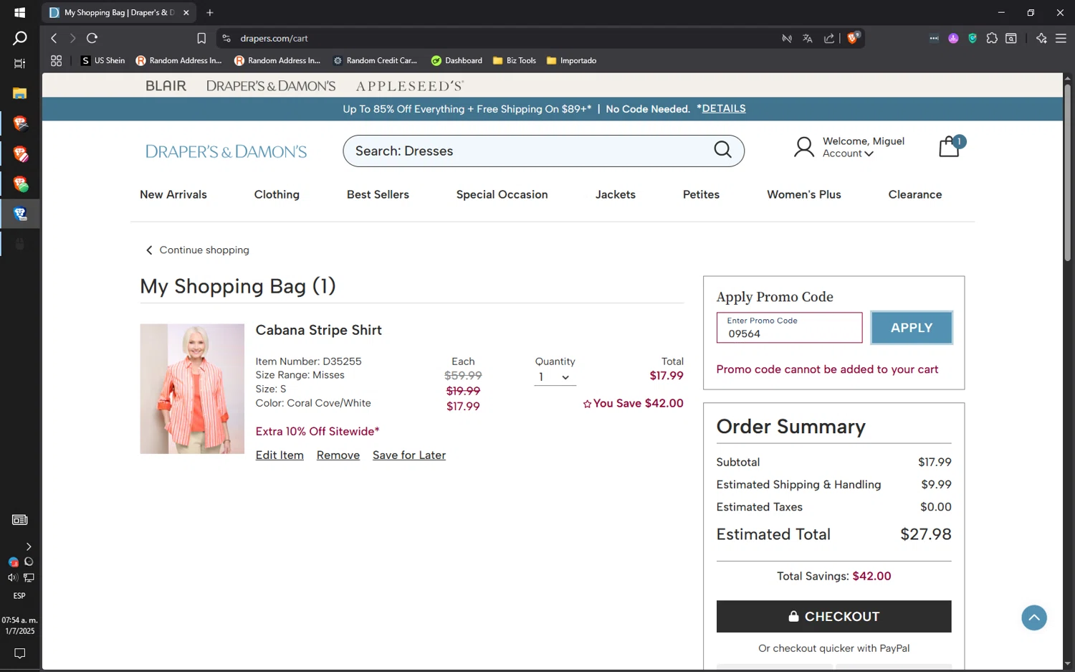Open the Dashboard bookmark
This screenshot has width=1075, height=672.
[457, 61]
